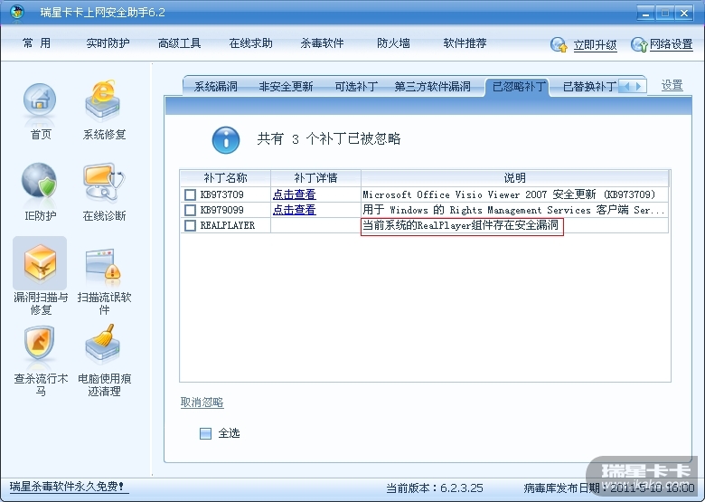This screenshot has width=705, height=502.
Task: Click the Rising lion title bar icon
Action: (17, 12)
